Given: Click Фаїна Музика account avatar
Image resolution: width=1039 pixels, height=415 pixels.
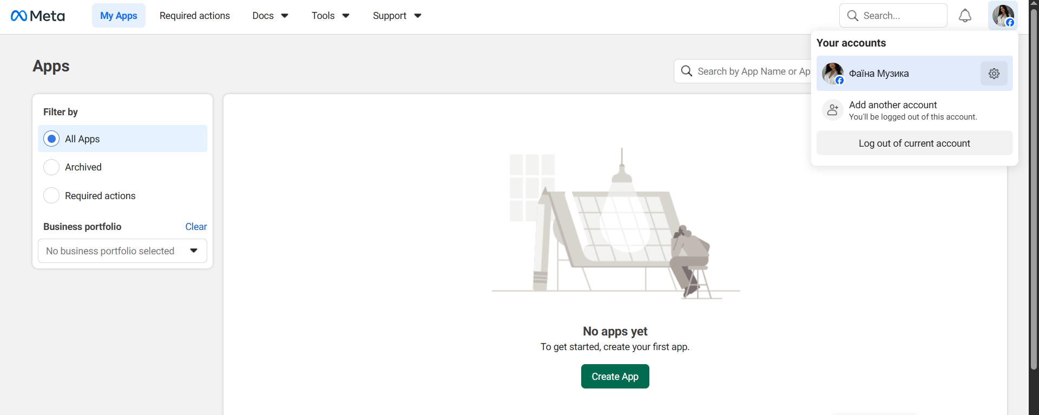Looking at the screenshot, I should coord(833,74).
